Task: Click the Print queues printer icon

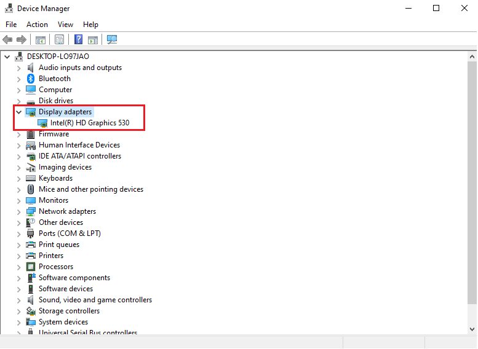Action: click(31, 245)
